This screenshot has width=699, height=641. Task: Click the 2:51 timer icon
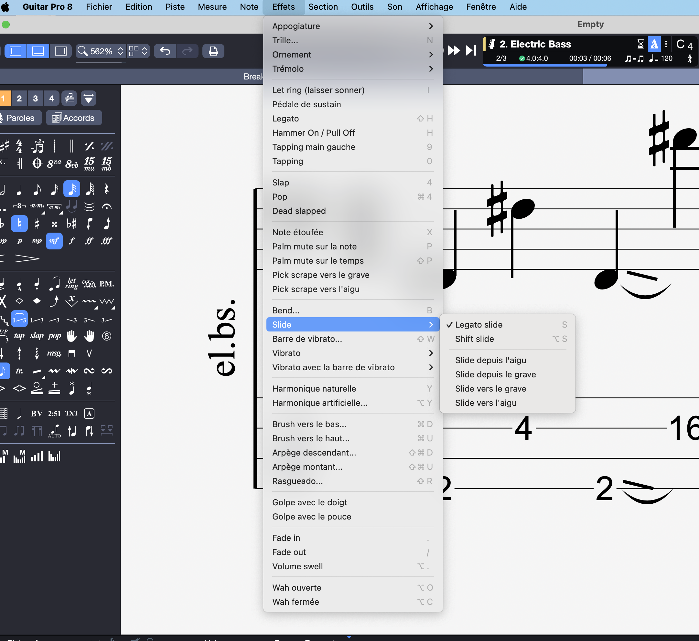[54, 414]
